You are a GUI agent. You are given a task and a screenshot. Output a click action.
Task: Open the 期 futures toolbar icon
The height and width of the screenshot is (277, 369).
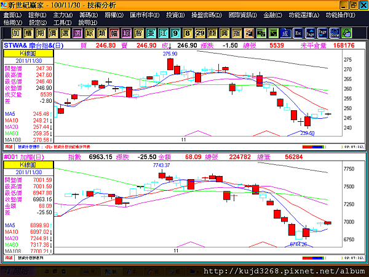[x=41, y=33]
